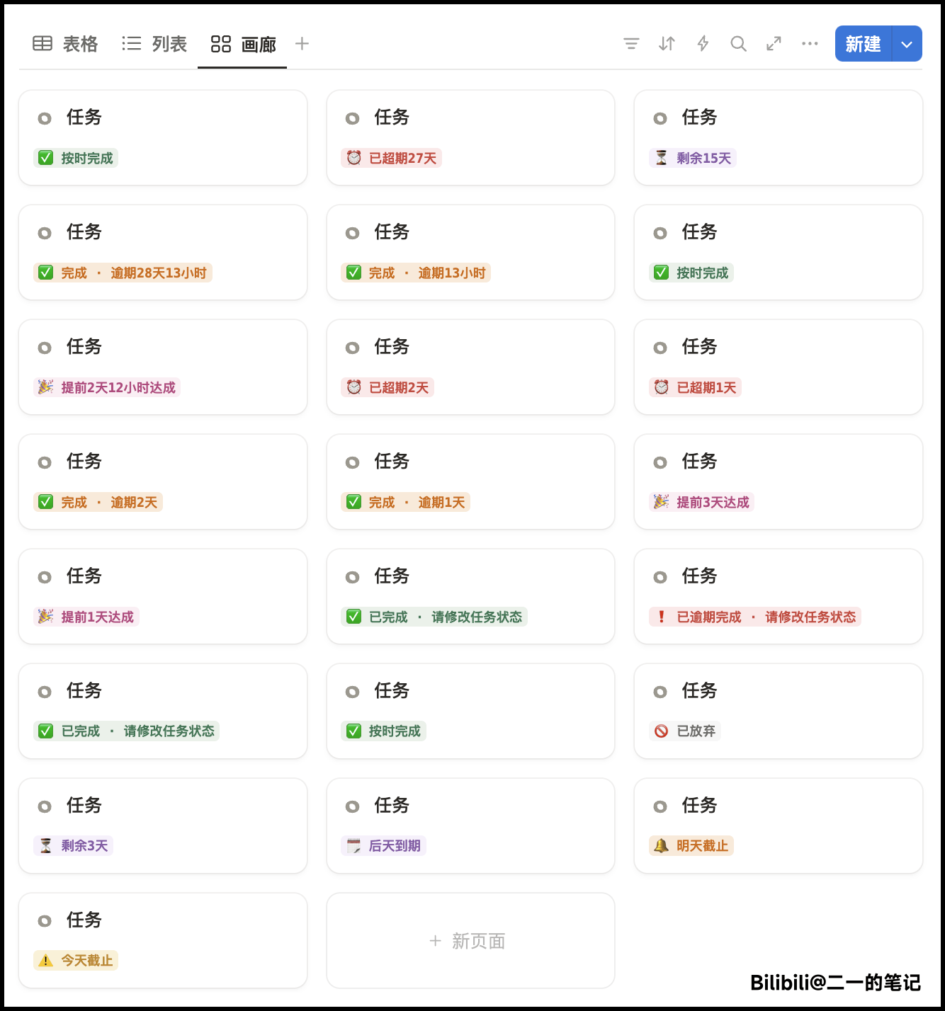945x1011 pixels.
Task: Click the 已超期27天 status text
Action: [402, 158]
